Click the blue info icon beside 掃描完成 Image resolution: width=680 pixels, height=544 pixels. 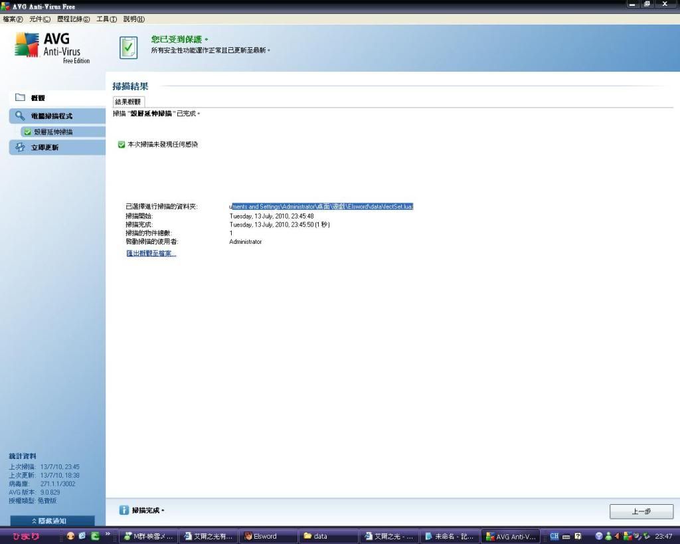pos(124,510)
